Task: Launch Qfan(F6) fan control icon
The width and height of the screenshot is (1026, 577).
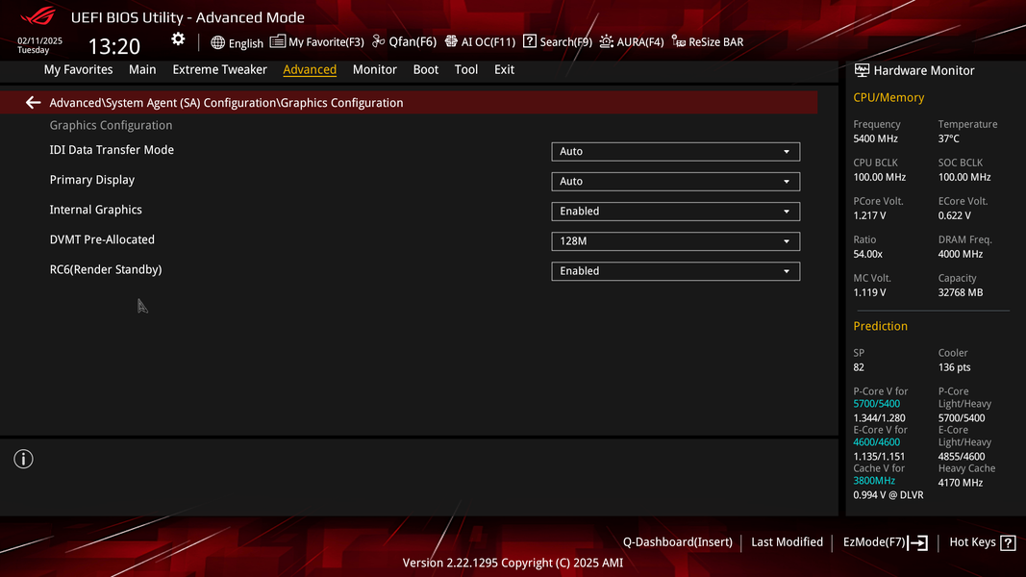Action: [378, 41]
